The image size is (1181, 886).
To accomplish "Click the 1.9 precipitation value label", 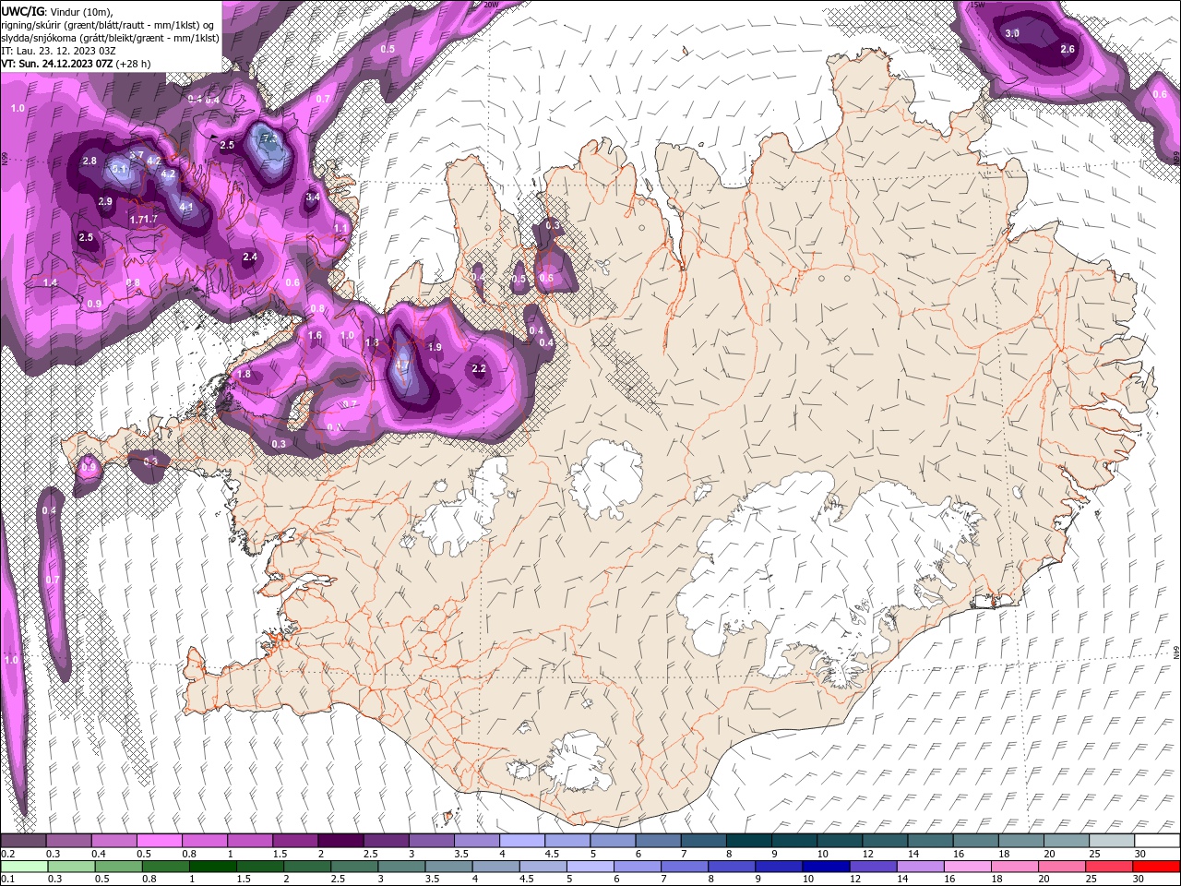I will [x=435, y=347].
